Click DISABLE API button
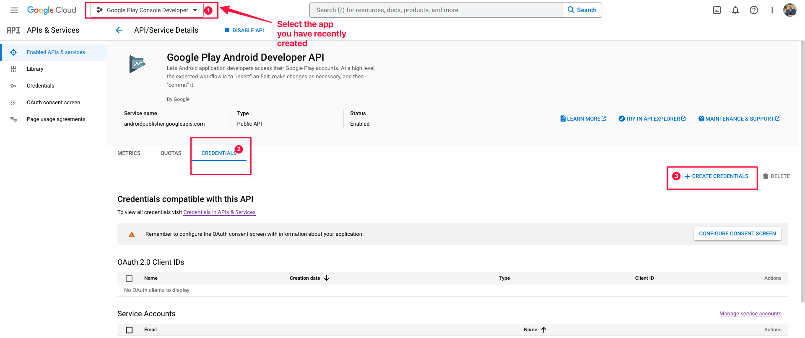Image resolution: width=805 pixels, height=338 pixels. coord(244,30)
